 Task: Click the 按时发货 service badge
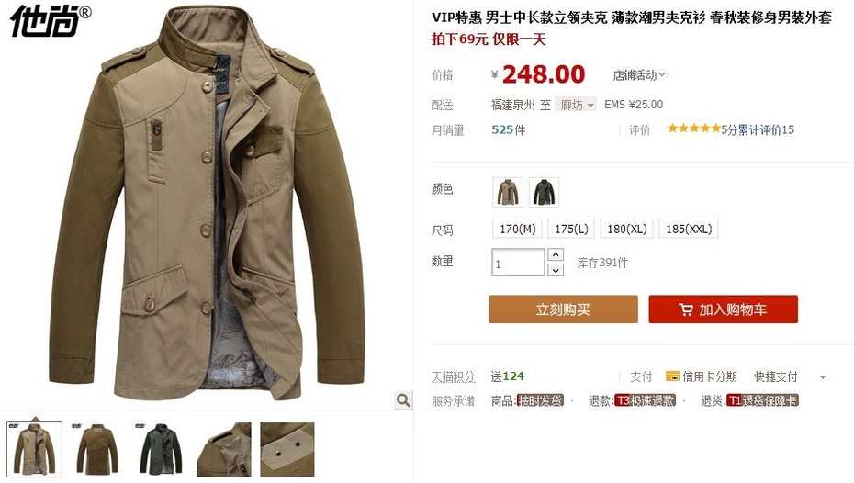[x=540, y=400]
